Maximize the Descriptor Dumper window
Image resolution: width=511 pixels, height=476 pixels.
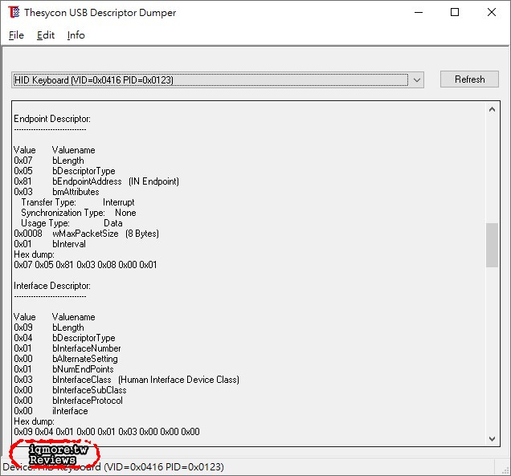point(455,12)
